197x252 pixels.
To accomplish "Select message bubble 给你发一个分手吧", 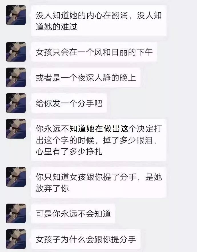I will coord(69,103).
